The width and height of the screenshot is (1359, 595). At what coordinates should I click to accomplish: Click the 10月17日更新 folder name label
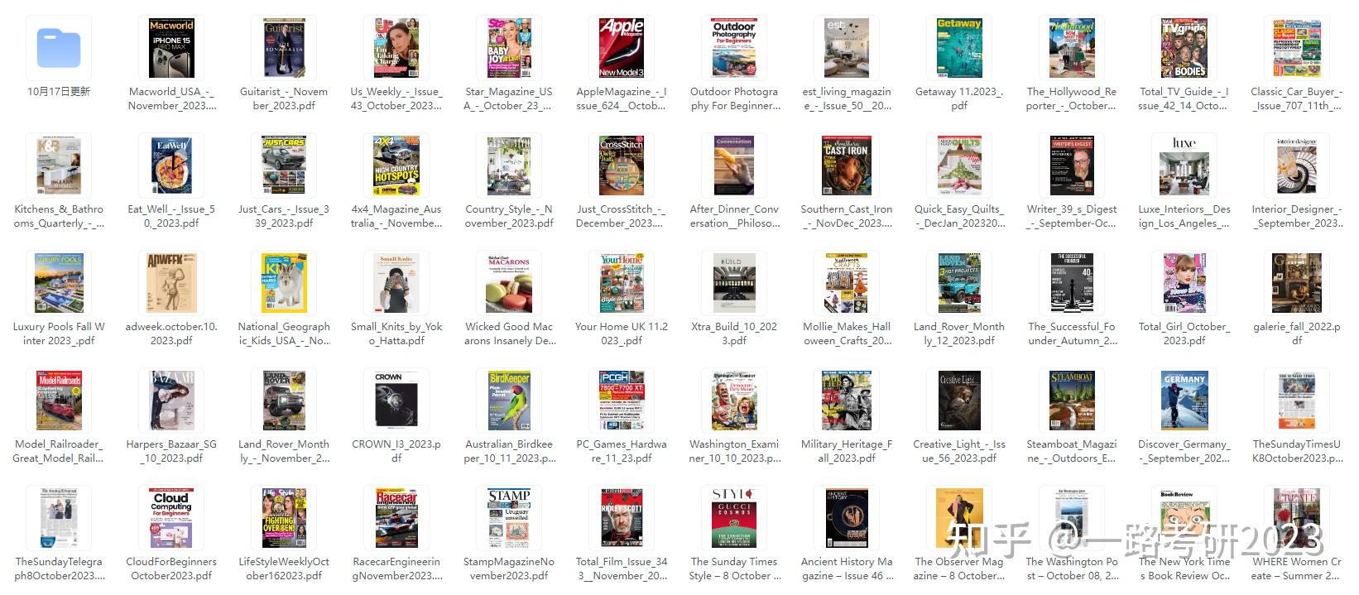59,92
